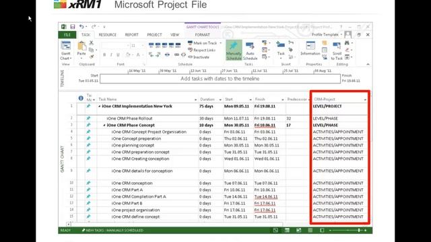This screenshot has height=242, width=431.
Task: Switch to the TASK ribbon tab
Action: [86, 35]
